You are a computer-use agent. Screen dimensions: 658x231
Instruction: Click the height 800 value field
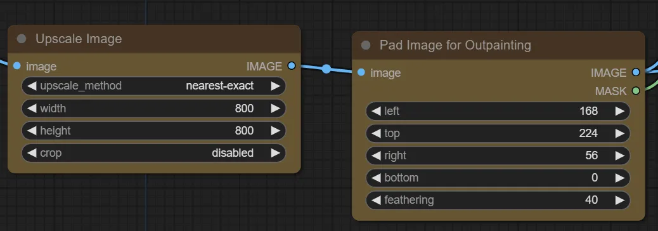(x=153, y=131)
